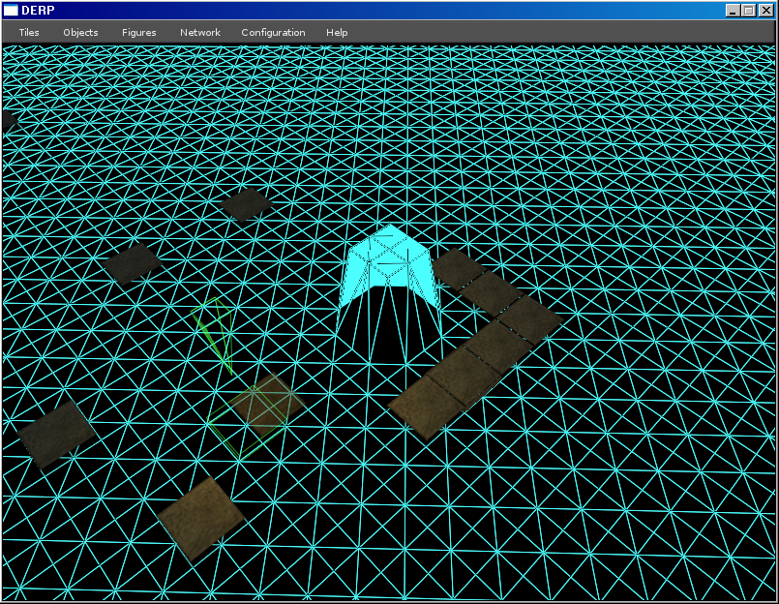Viewport: 779px width, 604px height.
Task: Minimize the DERP window
Action: (x=733, y=11)
